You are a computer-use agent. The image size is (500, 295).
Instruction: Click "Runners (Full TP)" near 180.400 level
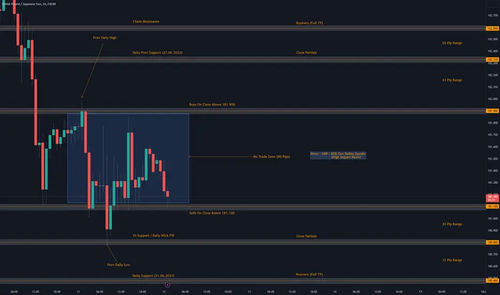(310, 274)
